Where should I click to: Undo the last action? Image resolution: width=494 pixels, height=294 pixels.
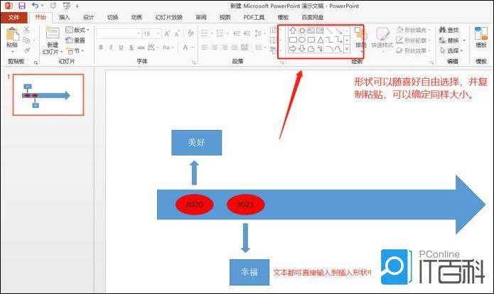[x=35, y=6]
